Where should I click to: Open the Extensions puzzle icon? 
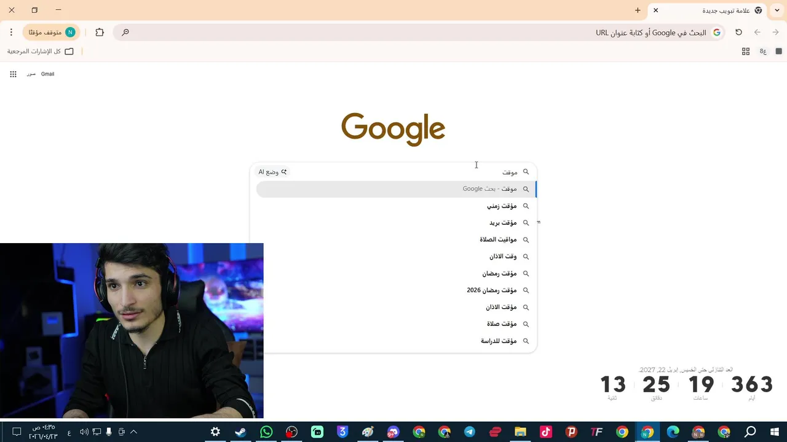(x=100, y=33)
